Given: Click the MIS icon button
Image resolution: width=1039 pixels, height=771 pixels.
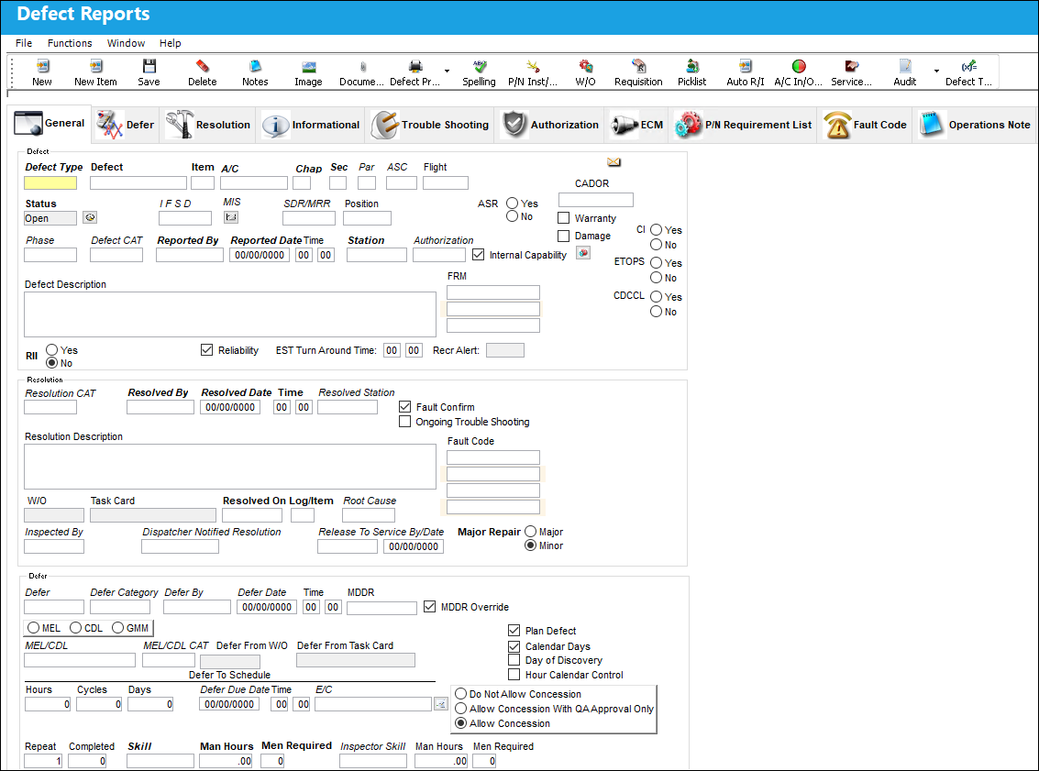Looking at the screenshot, I should coord(230,217).
